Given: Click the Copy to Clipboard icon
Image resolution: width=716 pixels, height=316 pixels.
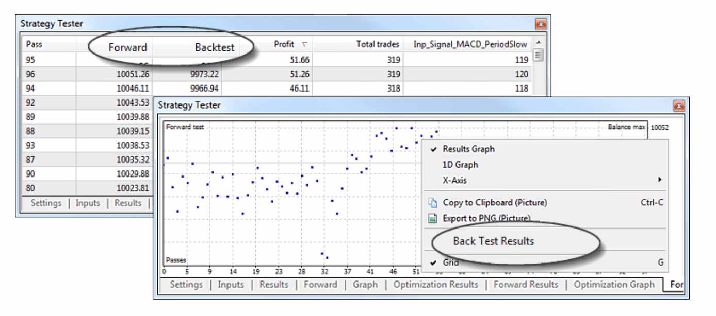Looking at the screenshot, I should click(x=433, y=203).
